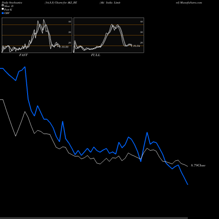Click the 80 level label on FAST chart
Image resolution: width=219 pixels, height=219 pixels.
click(70, 21)
